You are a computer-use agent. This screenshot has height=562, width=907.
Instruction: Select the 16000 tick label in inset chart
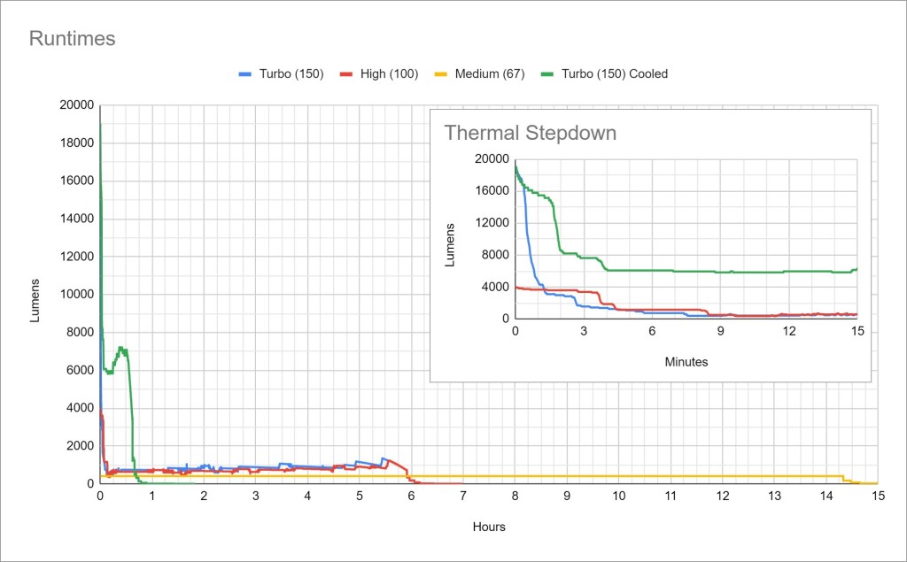pos(490,191)
